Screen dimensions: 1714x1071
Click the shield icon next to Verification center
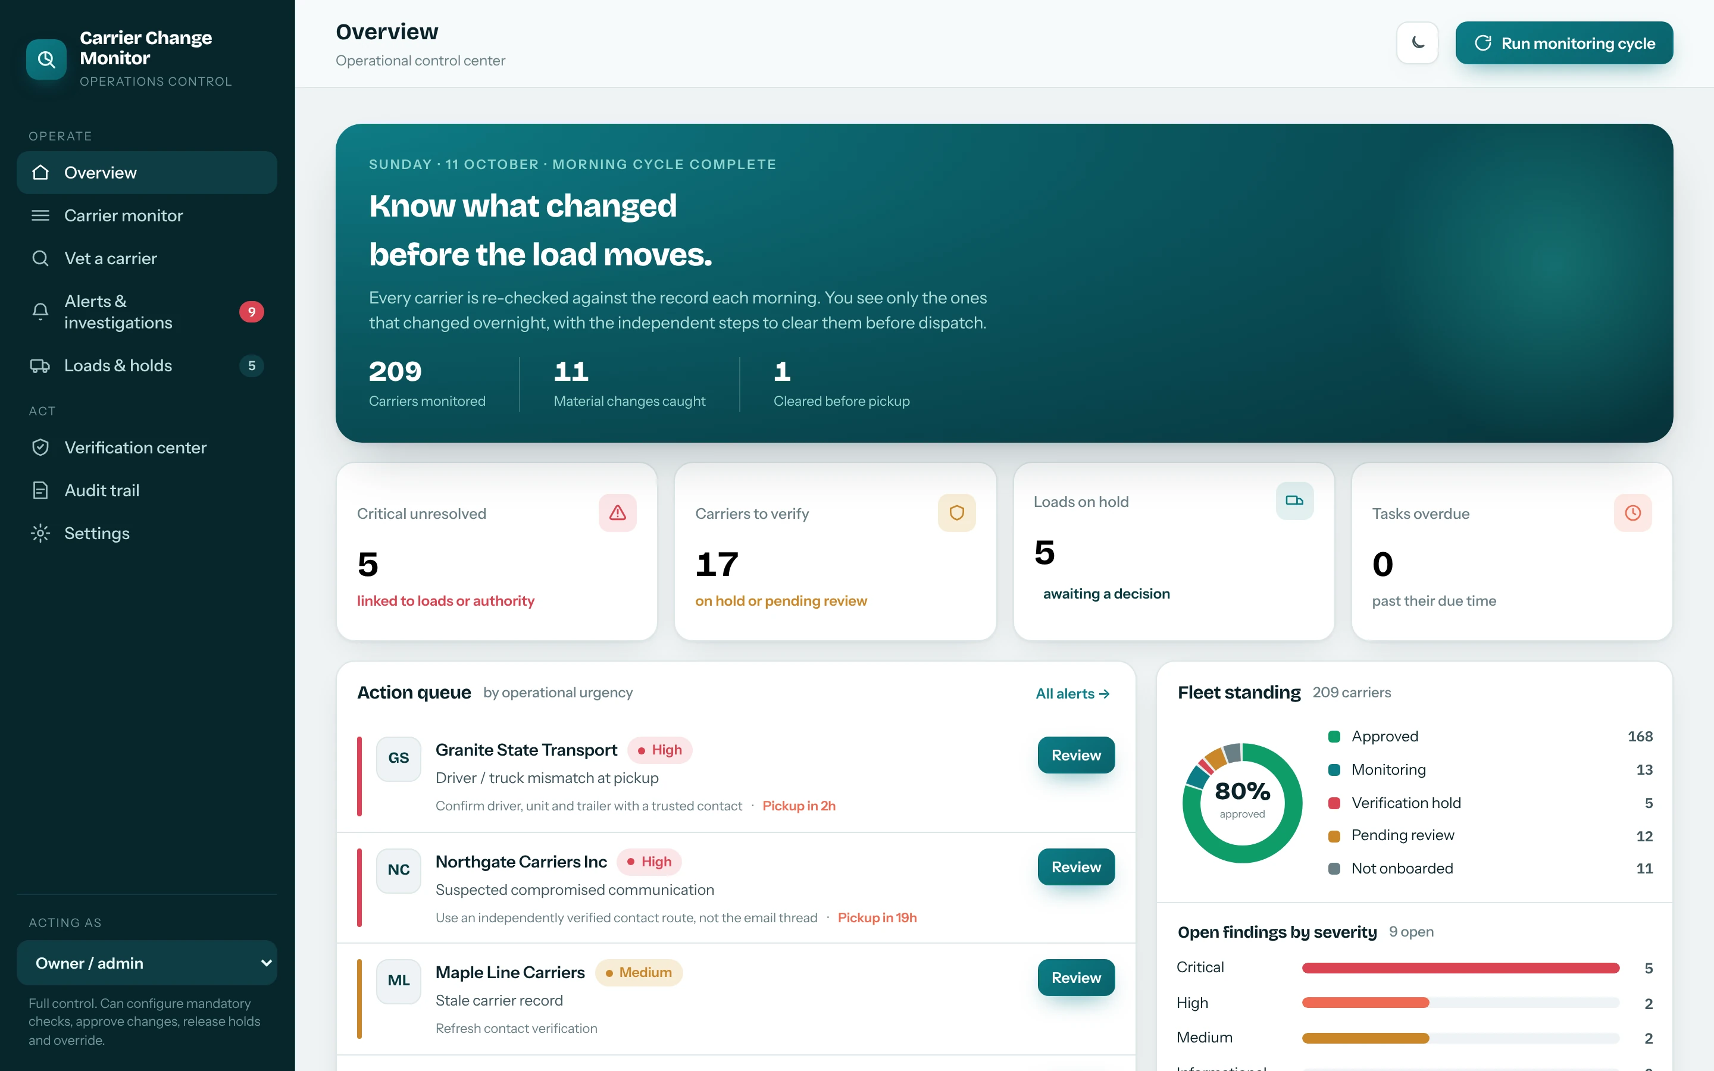click(40, 447)
